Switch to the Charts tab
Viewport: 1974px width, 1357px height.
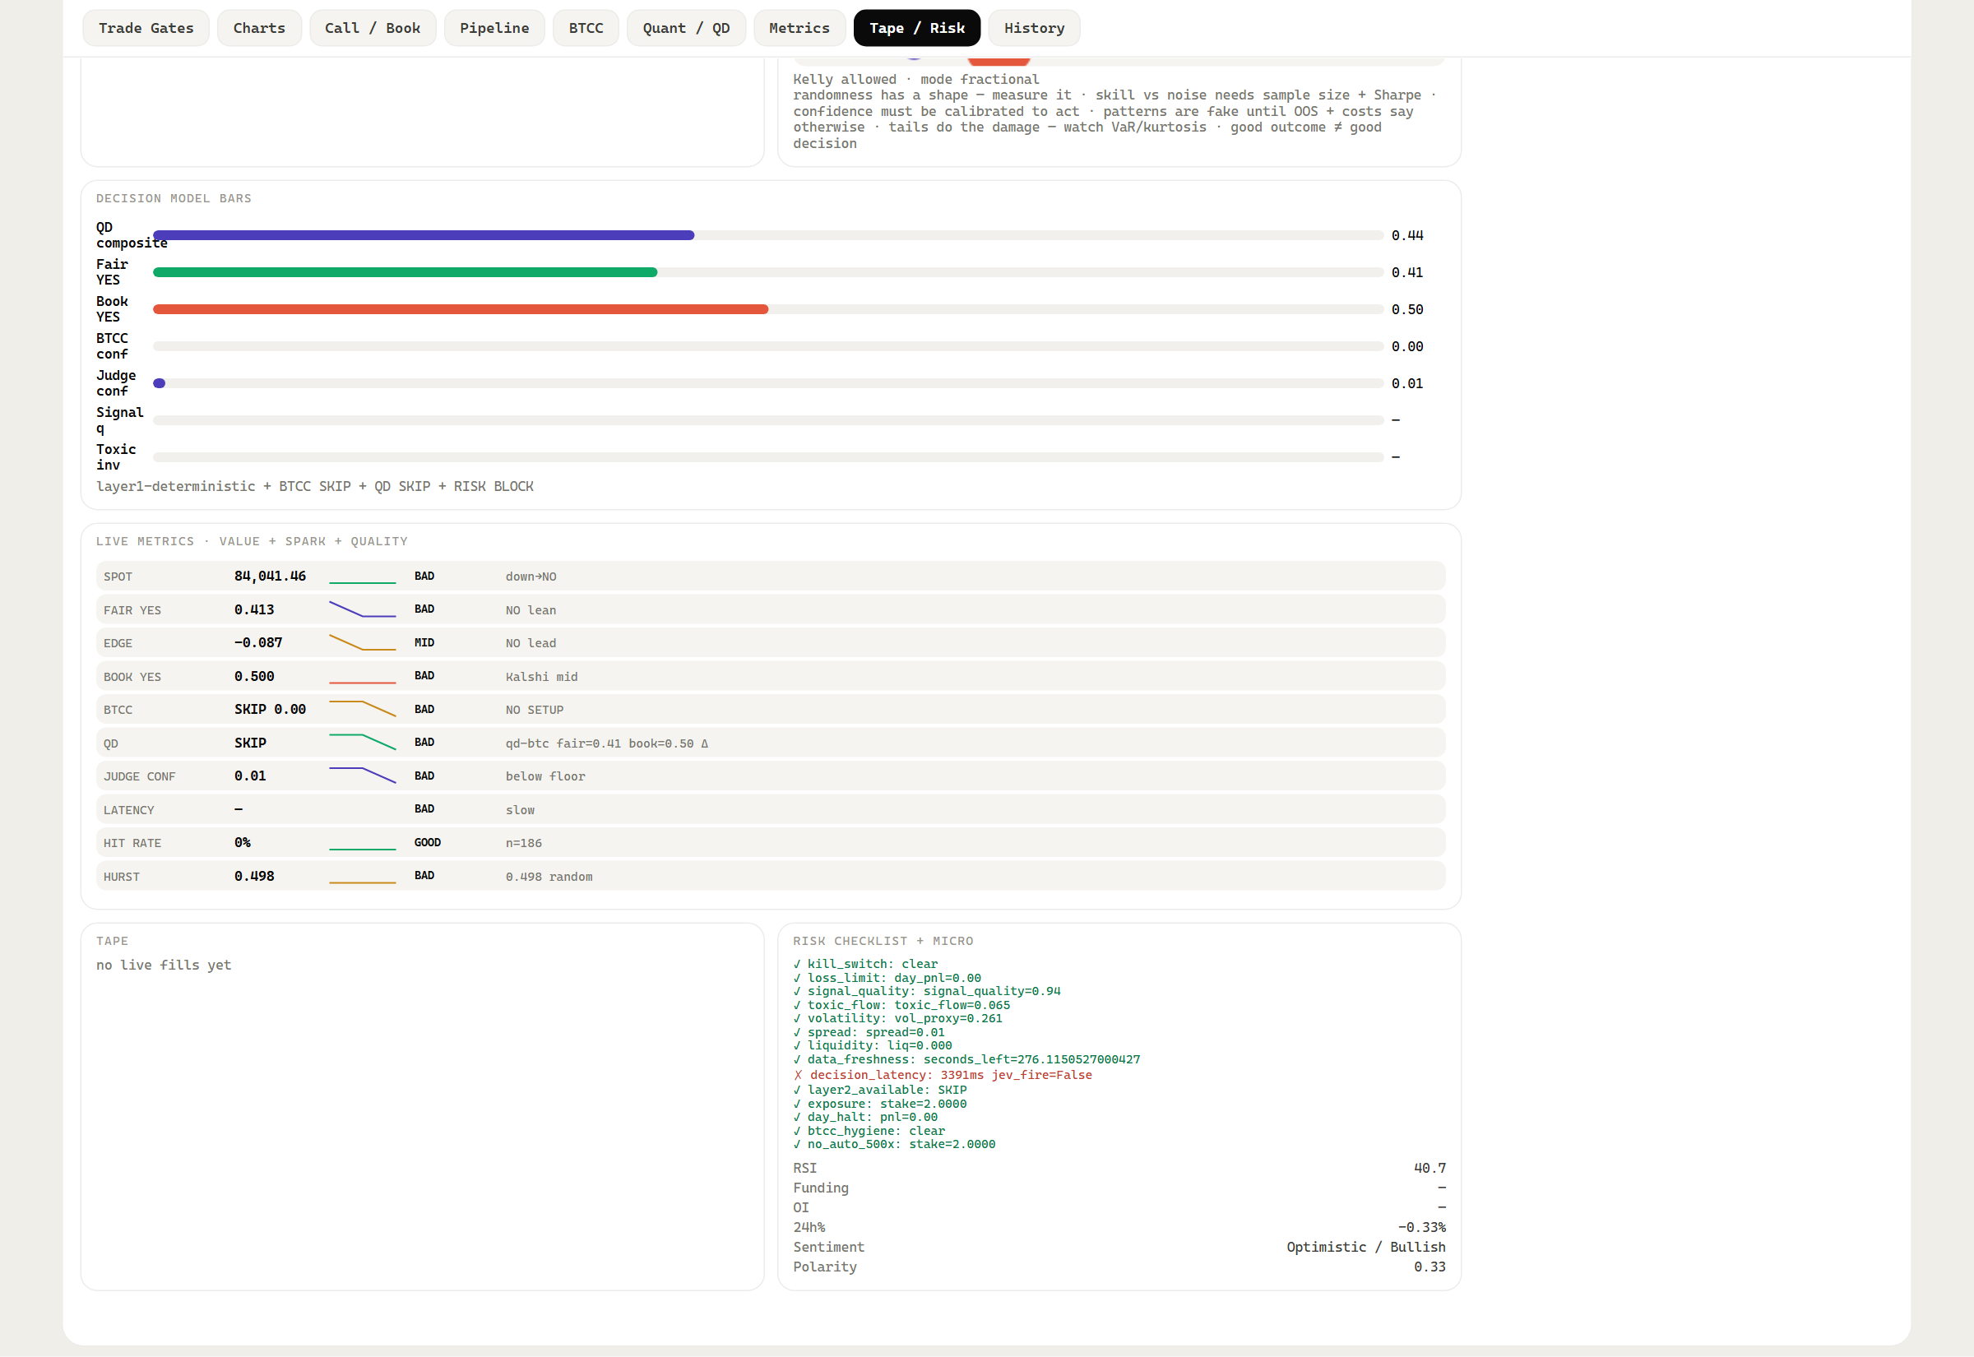point(259,28)
